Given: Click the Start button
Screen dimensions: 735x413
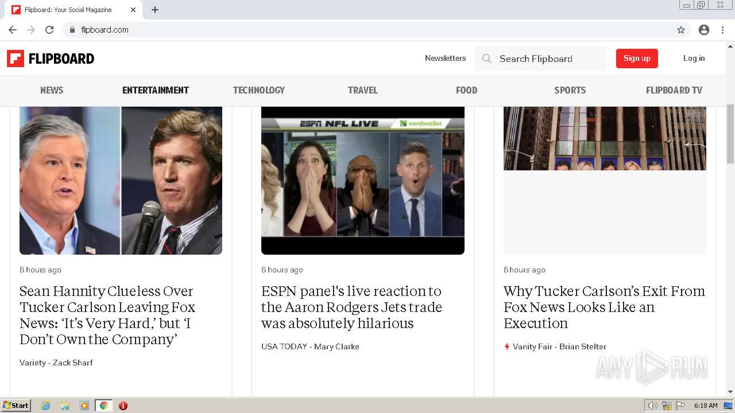Looking at the screenshot, I should [16, 406].
